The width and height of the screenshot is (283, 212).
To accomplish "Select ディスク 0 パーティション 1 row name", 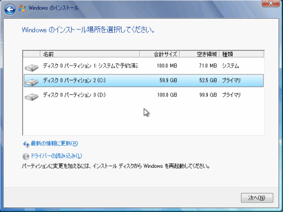I will point(90,66).
